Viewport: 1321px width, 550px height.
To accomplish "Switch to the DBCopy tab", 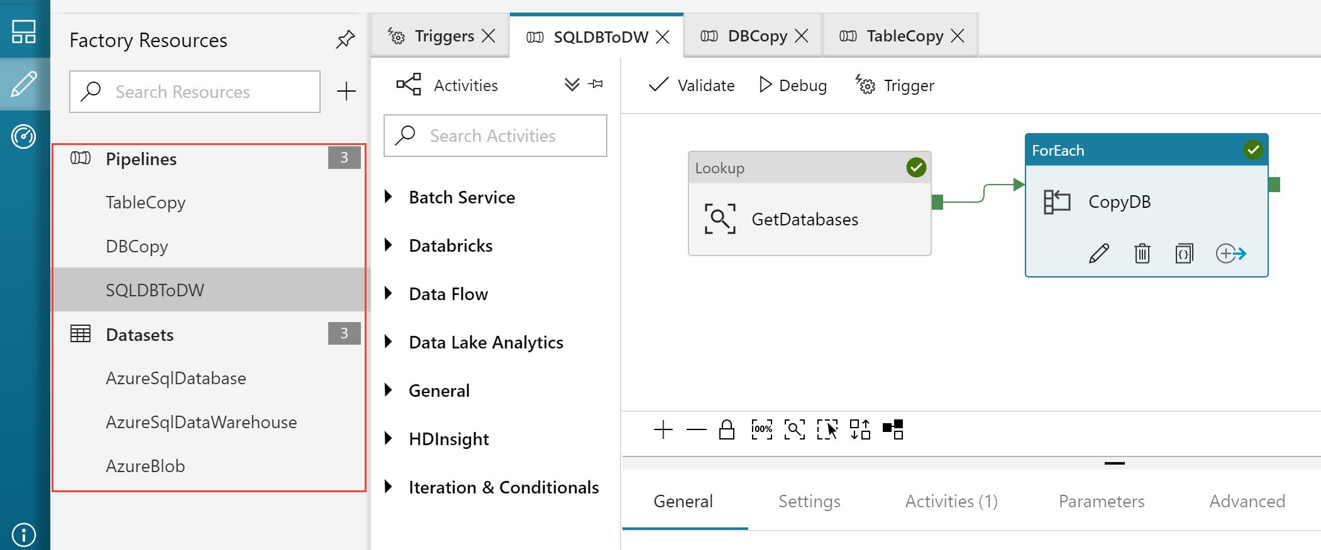I will click(753, 36).
